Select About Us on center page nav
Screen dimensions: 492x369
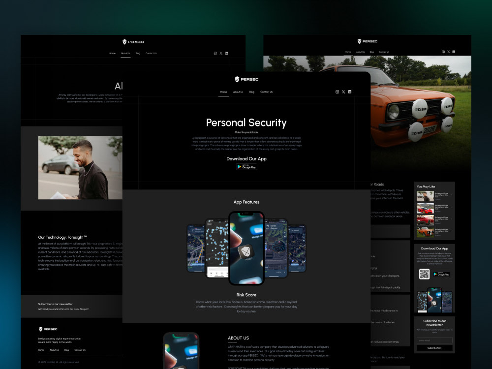[x=238, y=92]
